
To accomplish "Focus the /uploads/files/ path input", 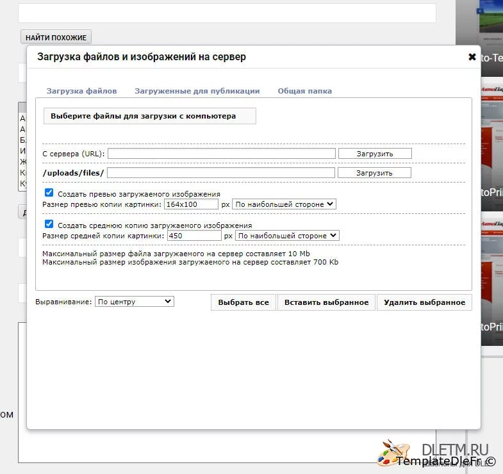I will pyautogui.click(x=221, y=173).
